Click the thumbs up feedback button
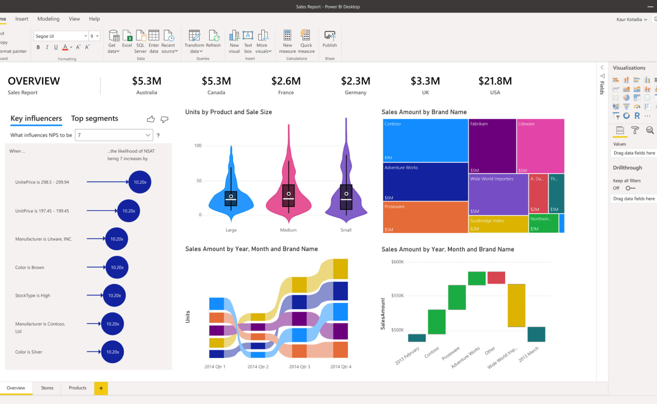The image size is (657, 404). [151, 119]
